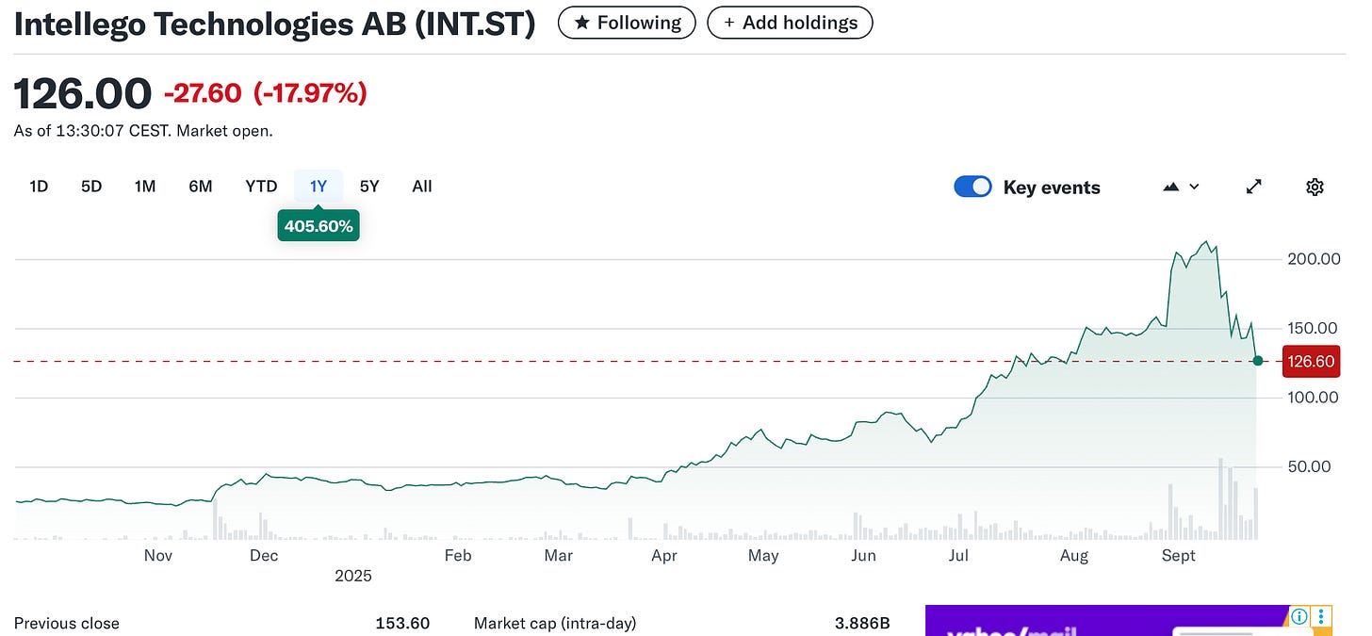Select the 6M time range
Viewport: 1372px width, 636px height.
(200, 187)
